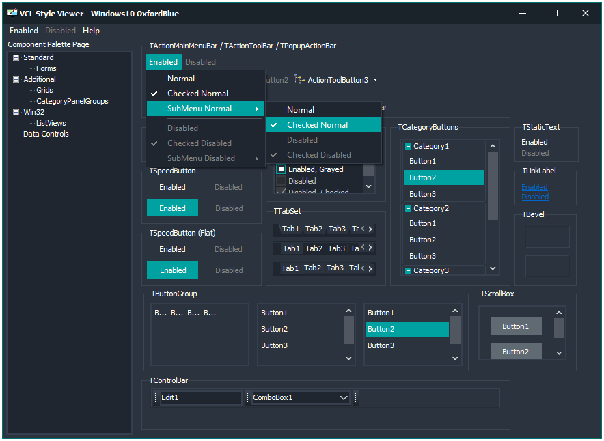Collapse the Standard tree node

point(16,58)
